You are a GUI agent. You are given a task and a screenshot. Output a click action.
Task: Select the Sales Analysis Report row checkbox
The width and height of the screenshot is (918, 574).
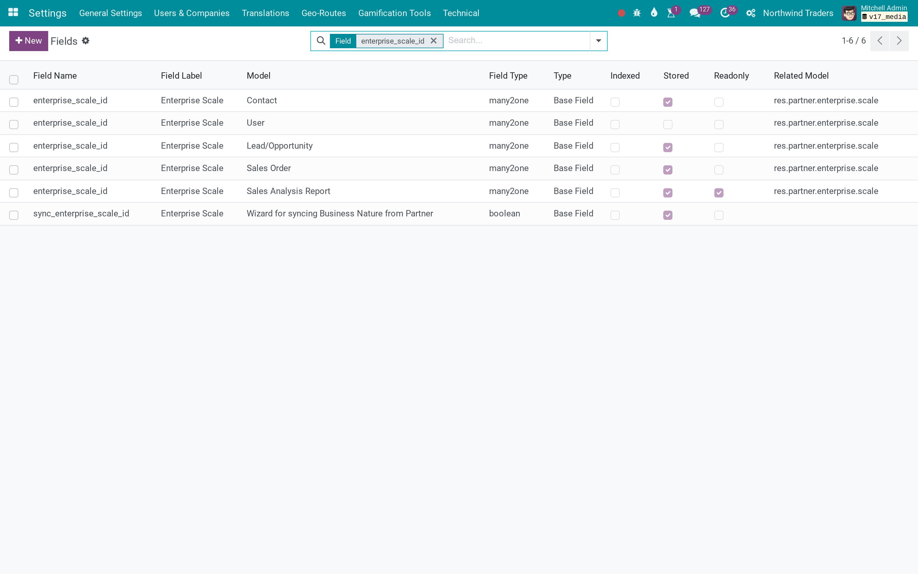[x=14, y=193]
